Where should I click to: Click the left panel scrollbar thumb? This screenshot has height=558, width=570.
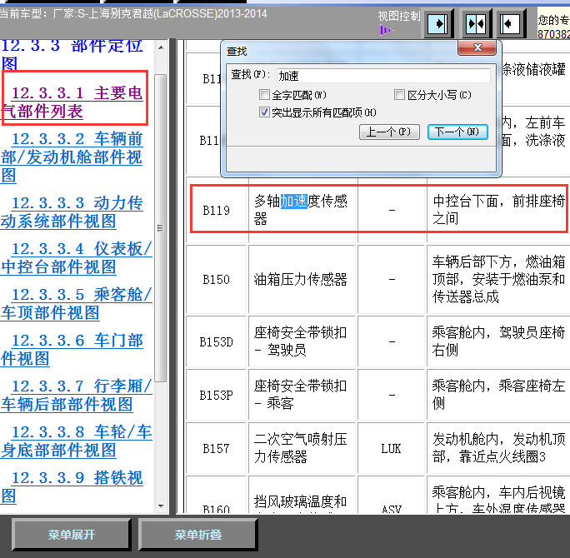(x=160, y=228)
